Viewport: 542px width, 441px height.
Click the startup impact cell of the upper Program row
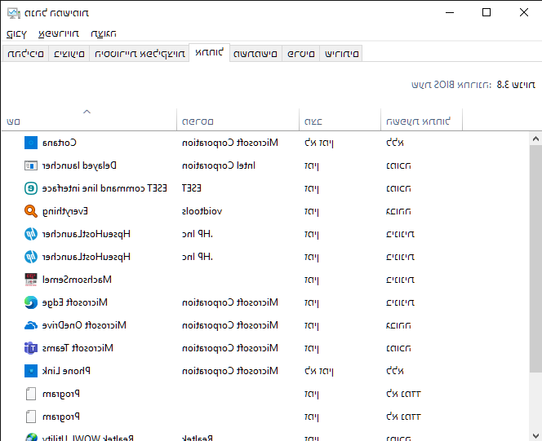pyautogui.click(x=403, y=394)
